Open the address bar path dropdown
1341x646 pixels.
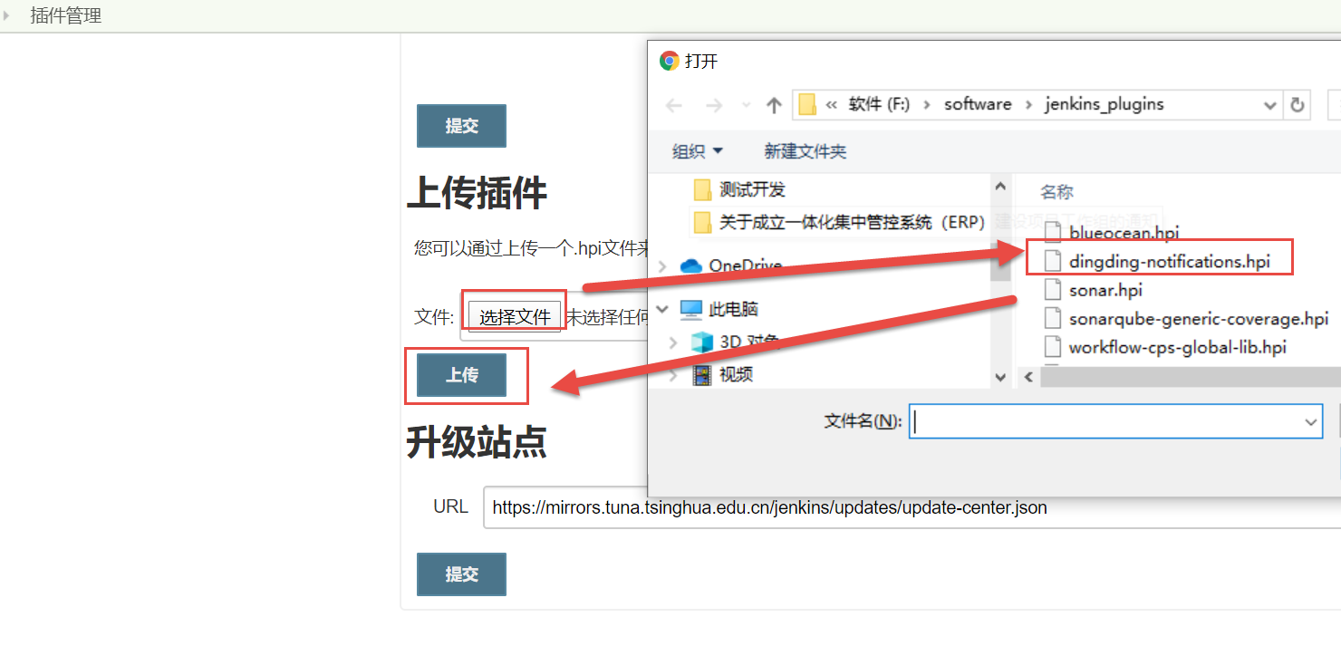[x=1269, y=106]
